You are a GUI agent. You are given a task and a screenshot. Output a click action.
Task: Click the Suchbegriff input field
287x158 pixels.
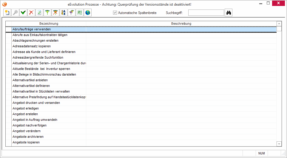(x=206, y=13)
